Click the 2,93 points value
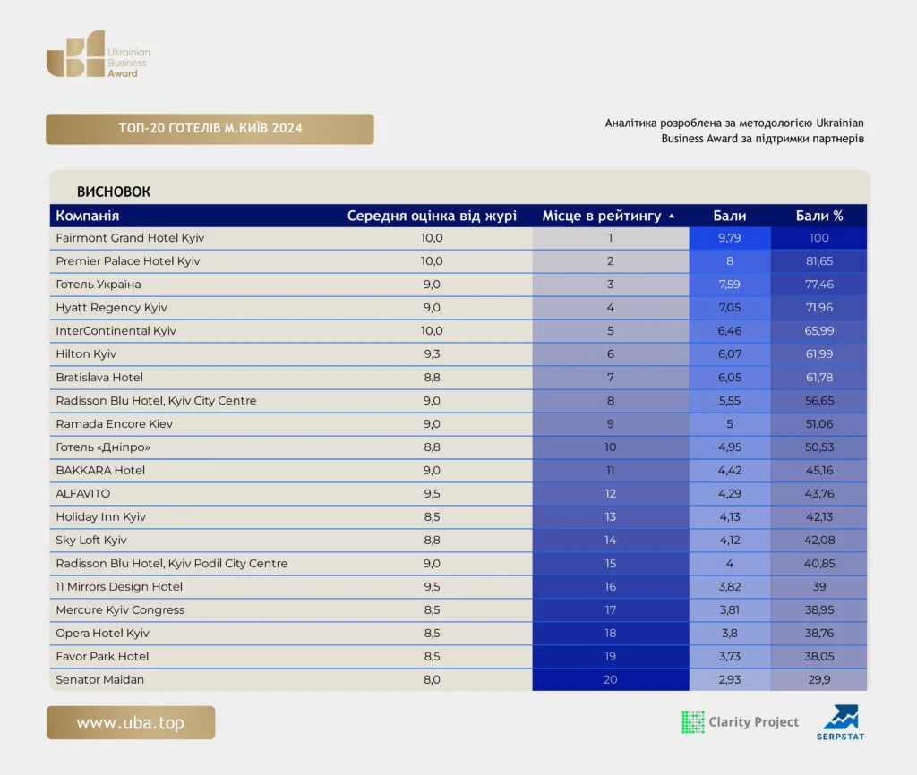 [729, 680]
